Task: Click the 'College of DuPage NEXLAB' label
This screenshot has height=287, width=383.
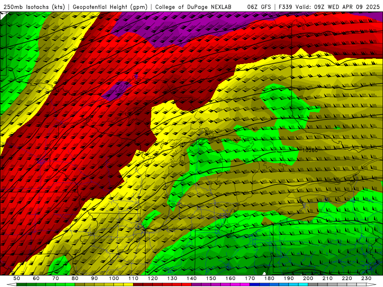Action: coord(193,7)
